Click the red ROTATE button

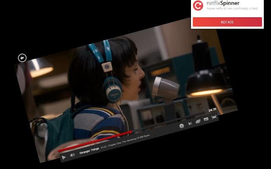coord(227,22)
